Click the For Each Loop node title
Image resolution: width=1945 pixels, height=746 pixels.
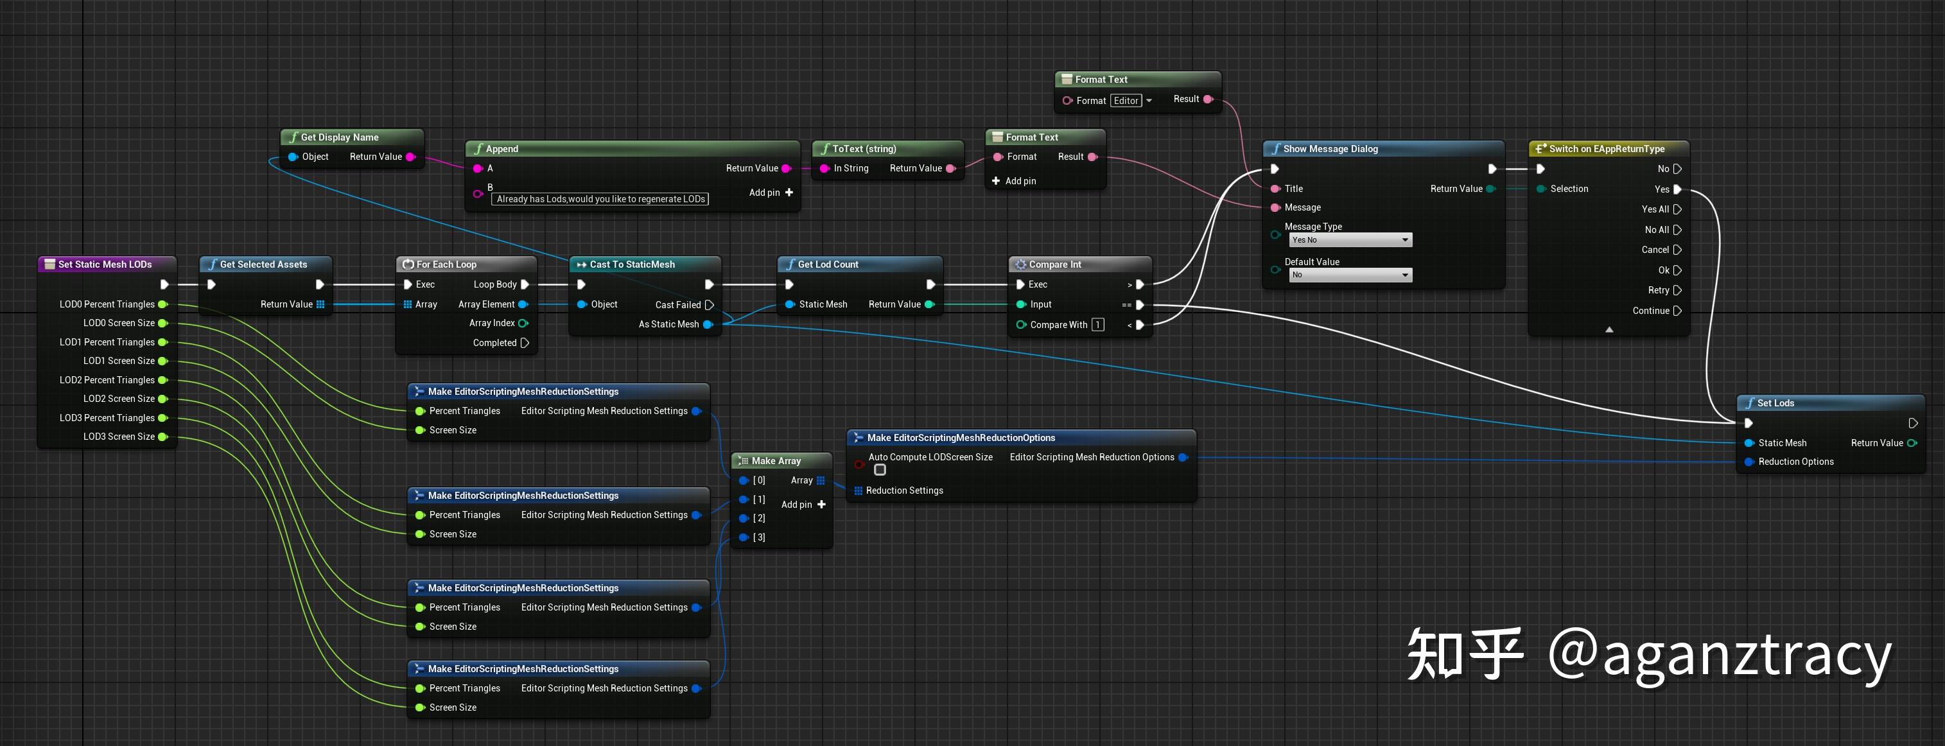click(446, 265)
